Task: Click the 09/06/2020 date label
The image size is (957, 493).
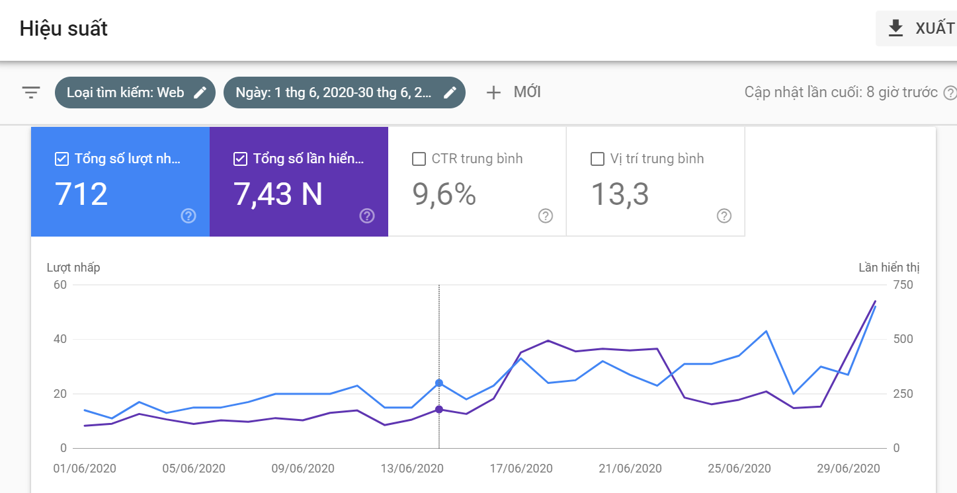Action: (303, 469)
